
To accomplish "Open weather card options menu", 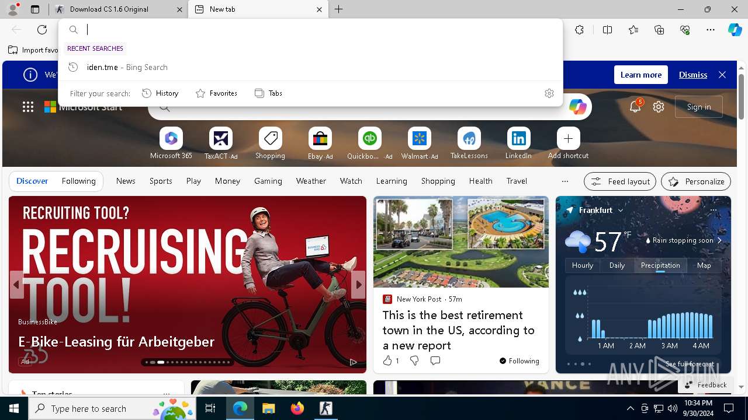I will coord(713,210).
